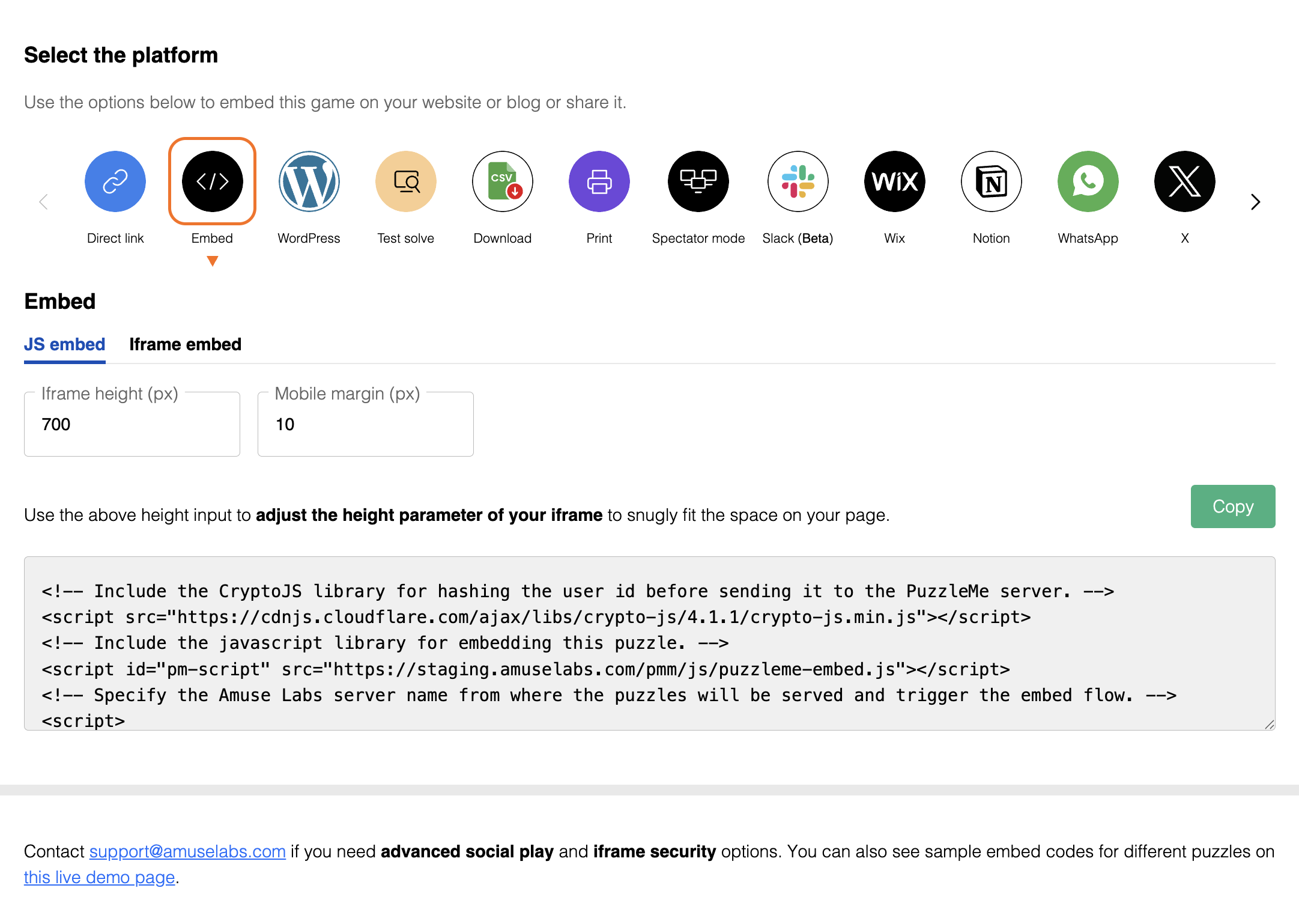Open the support@amuselabs.com email link
The width and height of the screenshot is (1299, 897).
tap(187, 851)
